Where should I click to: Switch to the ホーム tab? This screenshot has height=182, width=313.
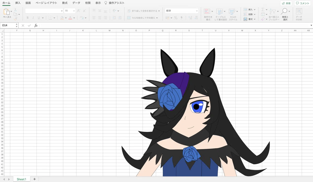pyautogui.click(x=6, y=3)
